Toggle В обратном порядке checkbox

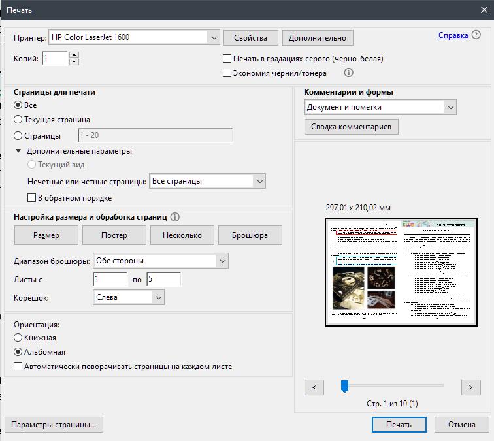[31, 198]
